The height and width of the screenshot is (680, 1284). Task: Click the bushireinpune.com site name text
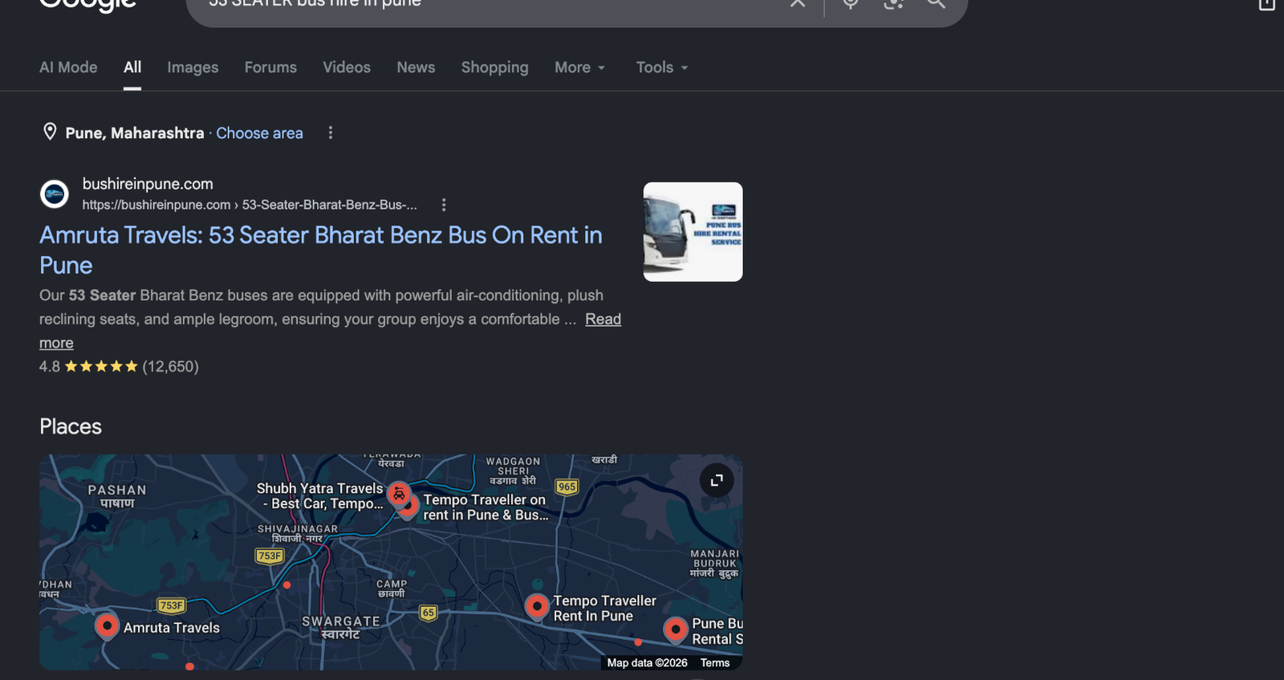(148, 184)
